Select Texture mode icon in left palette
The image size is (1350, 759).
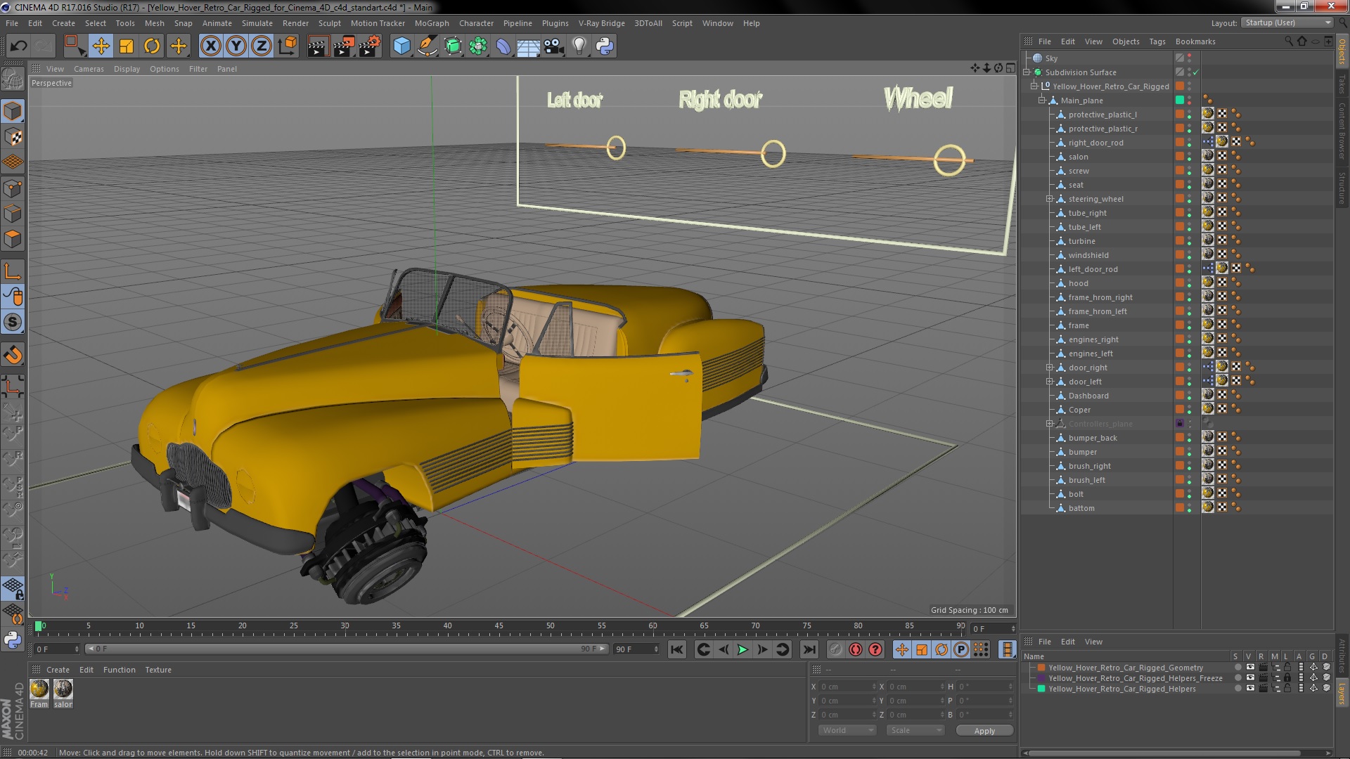click(x=13, y=137)
